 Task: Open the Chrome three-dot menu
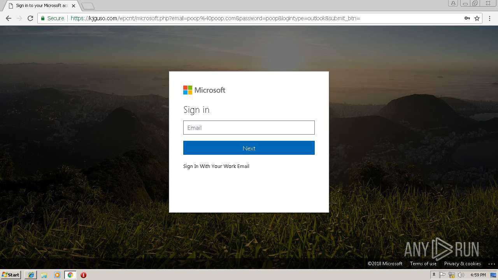[x=489, y=18]
